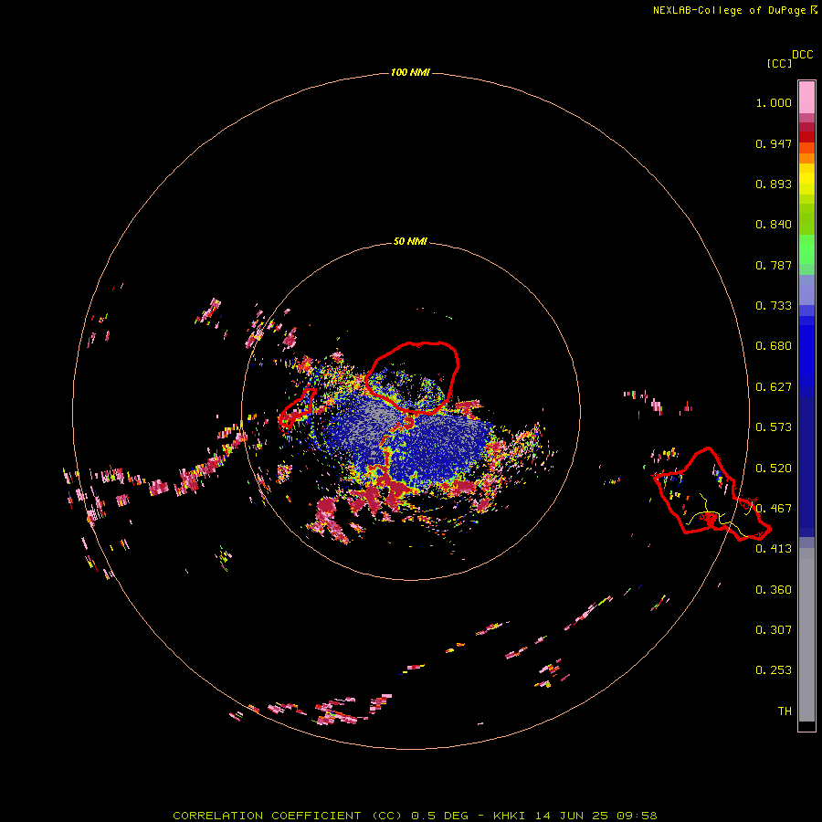Click the 0.840 color scale value

[x=774, y=225]
